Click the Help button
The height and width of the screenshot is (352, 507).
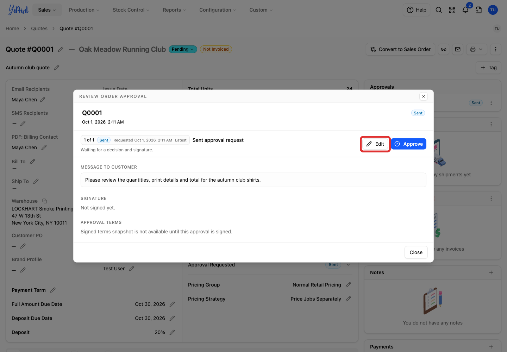point(417,10)
